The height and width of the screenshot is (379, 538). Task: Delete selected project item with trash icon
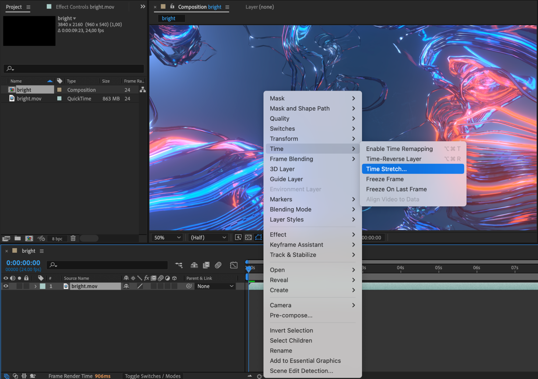pyautogui.click(x=73, y=238)
